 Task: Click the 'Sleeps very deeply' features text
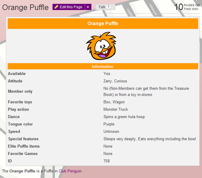tap(150, 139)
